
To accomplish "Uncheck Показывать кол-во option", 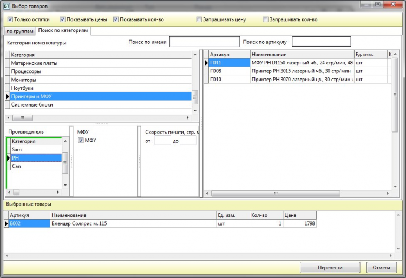I will click(x=116, y=19).
